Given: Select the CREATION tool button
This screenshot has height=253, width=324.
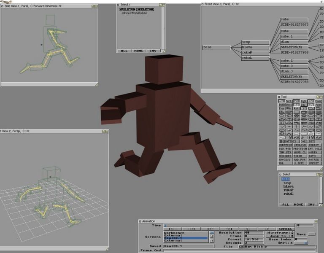Looking at the screenshot, I should (285, 145).
